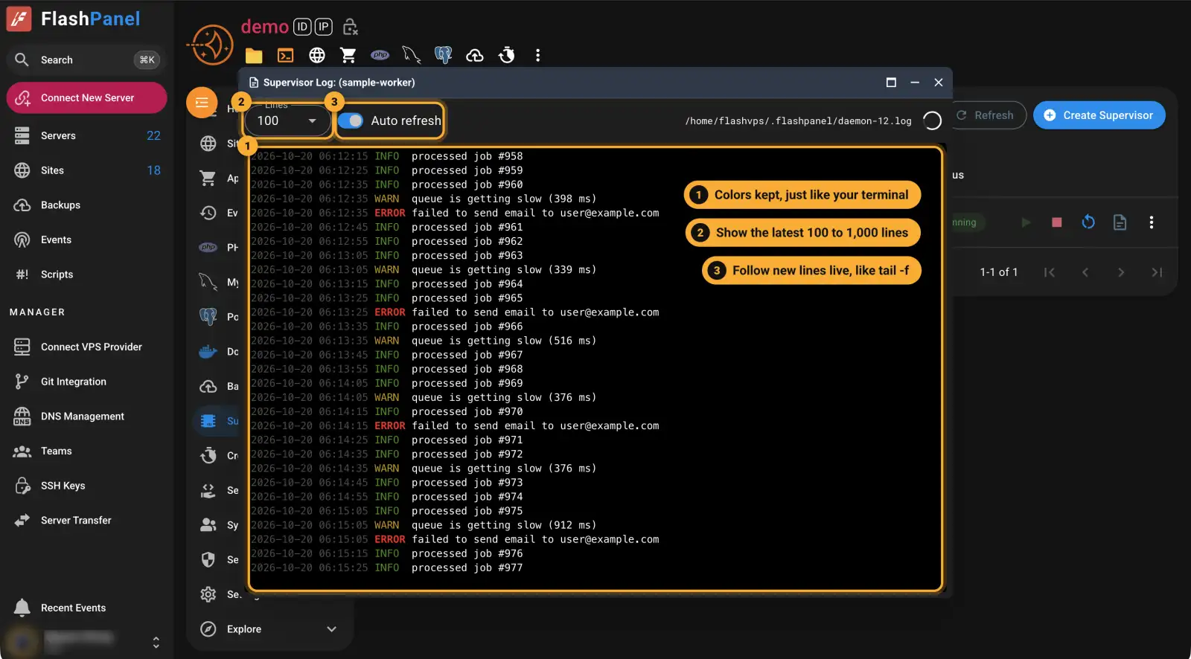1191x659 pixels.
Task: Click the server IP badge icon
Action: coord(323,28)
